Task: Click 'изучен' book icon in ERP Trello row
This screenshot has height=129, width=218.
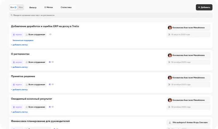Action: click(14, 35)
